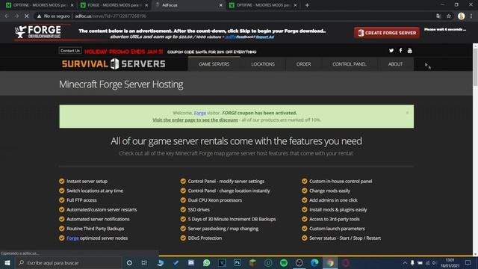Switch to Chrome on the taskbar
Viewport: 478px width, 269px height.
pos(330,262)
